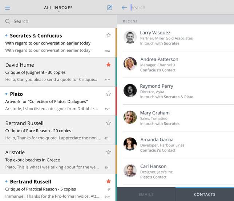
Task: Open the attachment paperclip on Critique of Practical Reason
Action: pos(109,189)
